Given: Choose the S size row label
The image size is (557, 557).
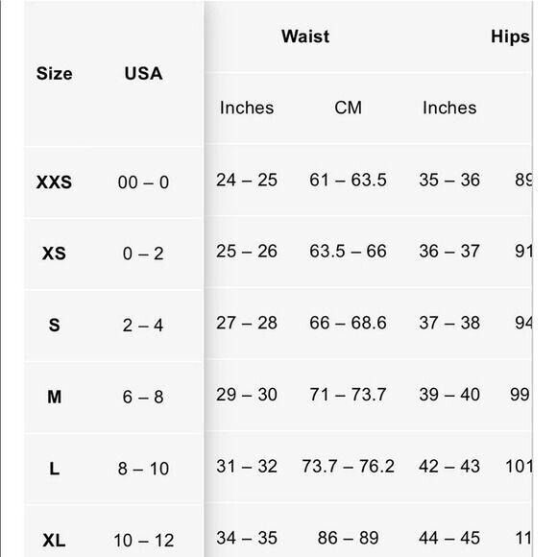Looking at the screenshot, I should pos(54,325).
